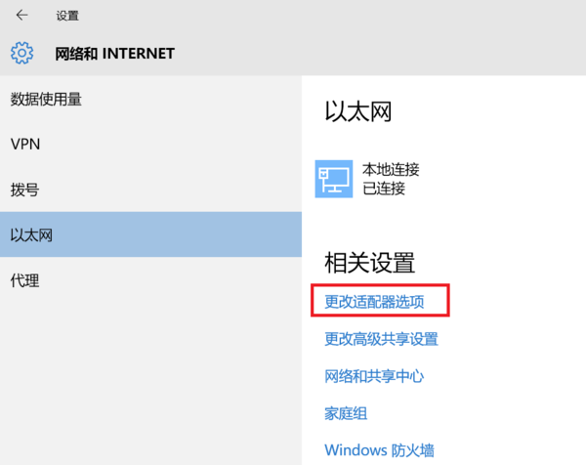Viewport: 586px width, 465px height.
Task: Click the 网络和 INTERNET page title
Action: point(115,53)
